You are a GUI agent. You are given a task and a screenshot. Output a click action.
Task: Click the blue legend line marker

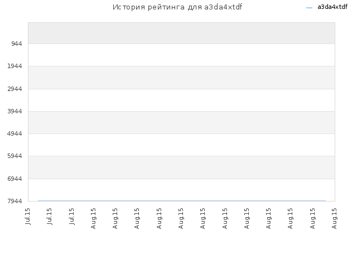coord(309,8)
